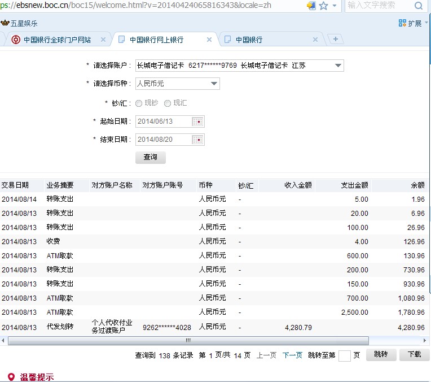Expand the 请选择账户 account dropdown
This screenshot has width=431, height=382.
(337, 66)
